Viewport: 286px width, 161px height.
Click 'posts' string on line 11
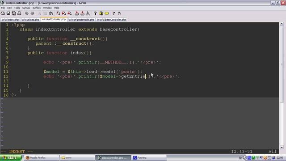tap(128, 72)
